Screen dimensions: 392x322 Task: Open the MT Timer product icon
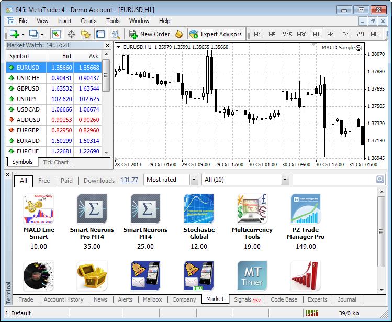pos(252,276)
